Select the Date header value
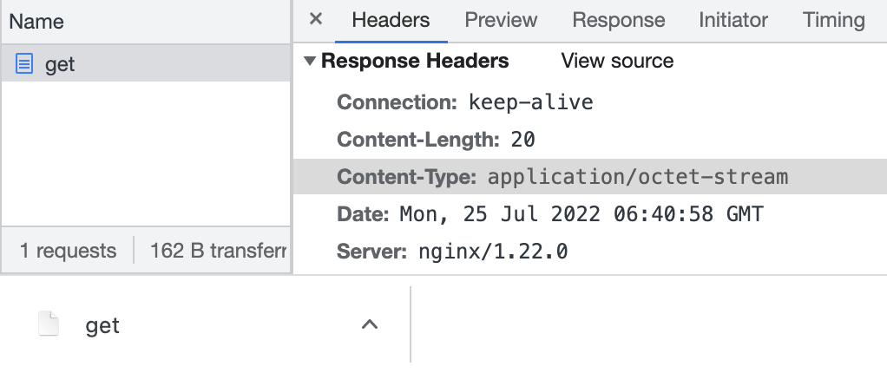 point(581,214)
